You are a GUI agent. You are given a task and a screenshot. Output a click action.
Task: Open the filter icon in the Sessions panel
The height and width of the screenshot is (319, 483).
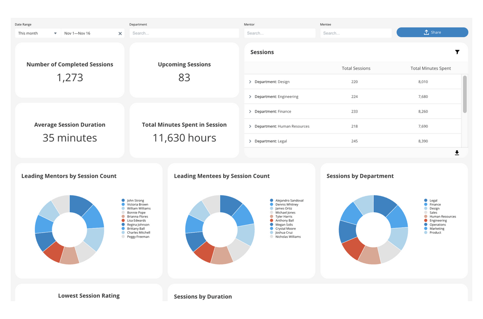click(457, 52)
